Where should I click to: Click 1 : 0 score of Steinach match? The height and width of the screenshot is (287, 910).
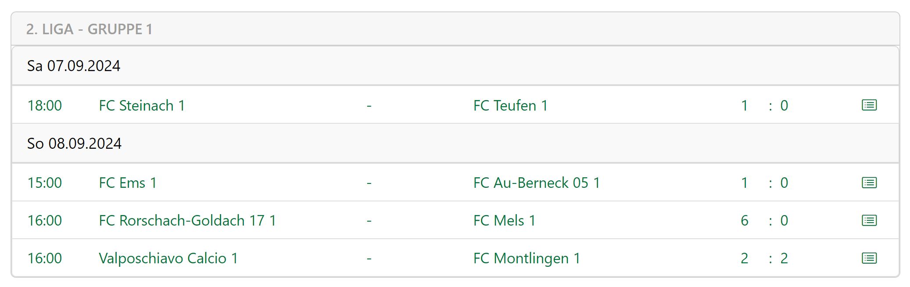(x=764, y=105)
